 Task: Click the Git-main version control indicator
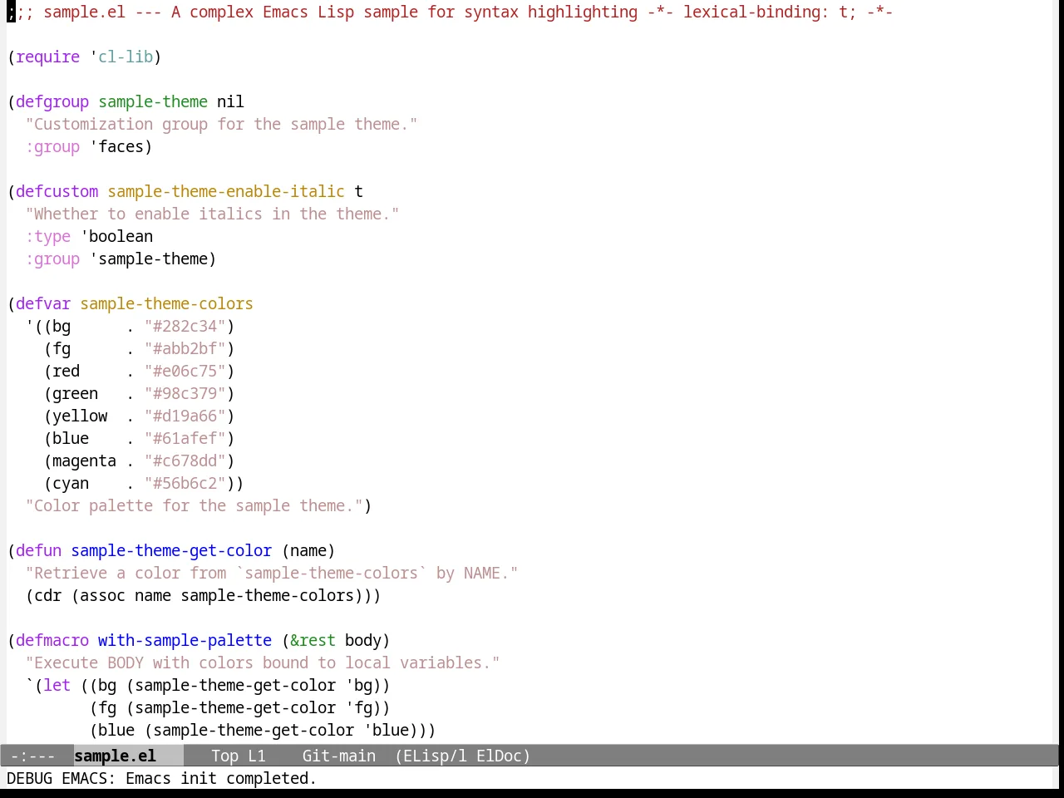[338, 756]
